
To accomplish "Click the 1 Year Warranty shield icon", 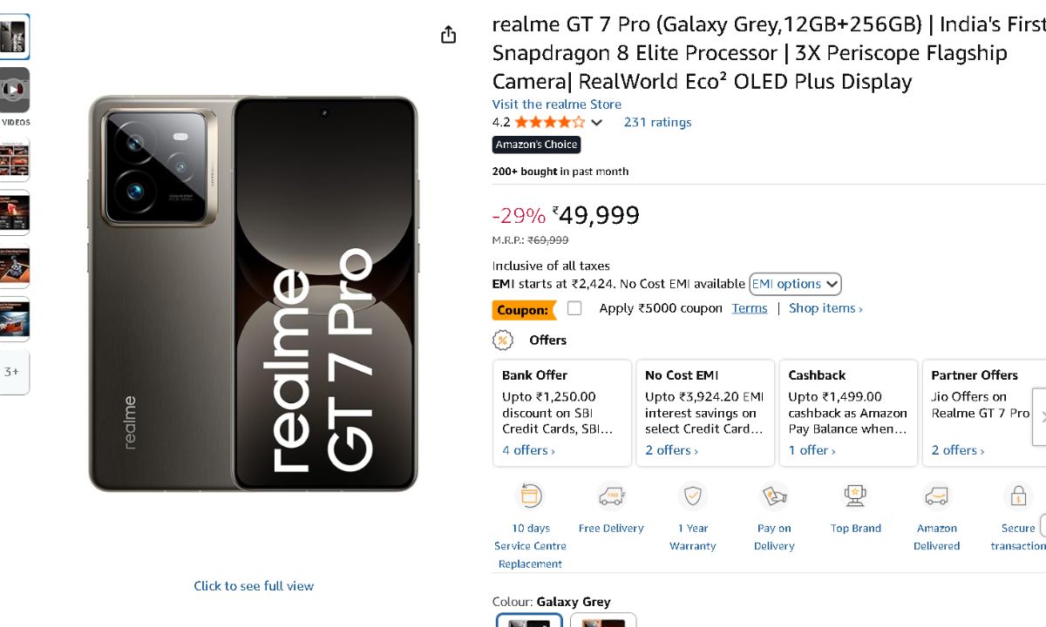I will [693, 496].
